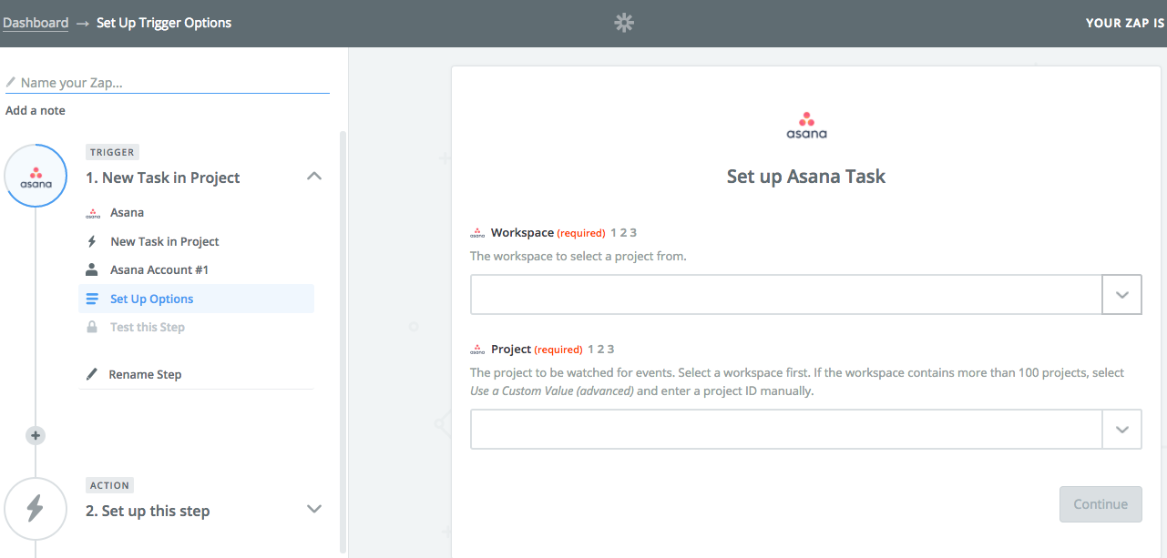Click the plus icon to add a step
The height and width of the screenshot is (558, 1167).
coord(36,436)
